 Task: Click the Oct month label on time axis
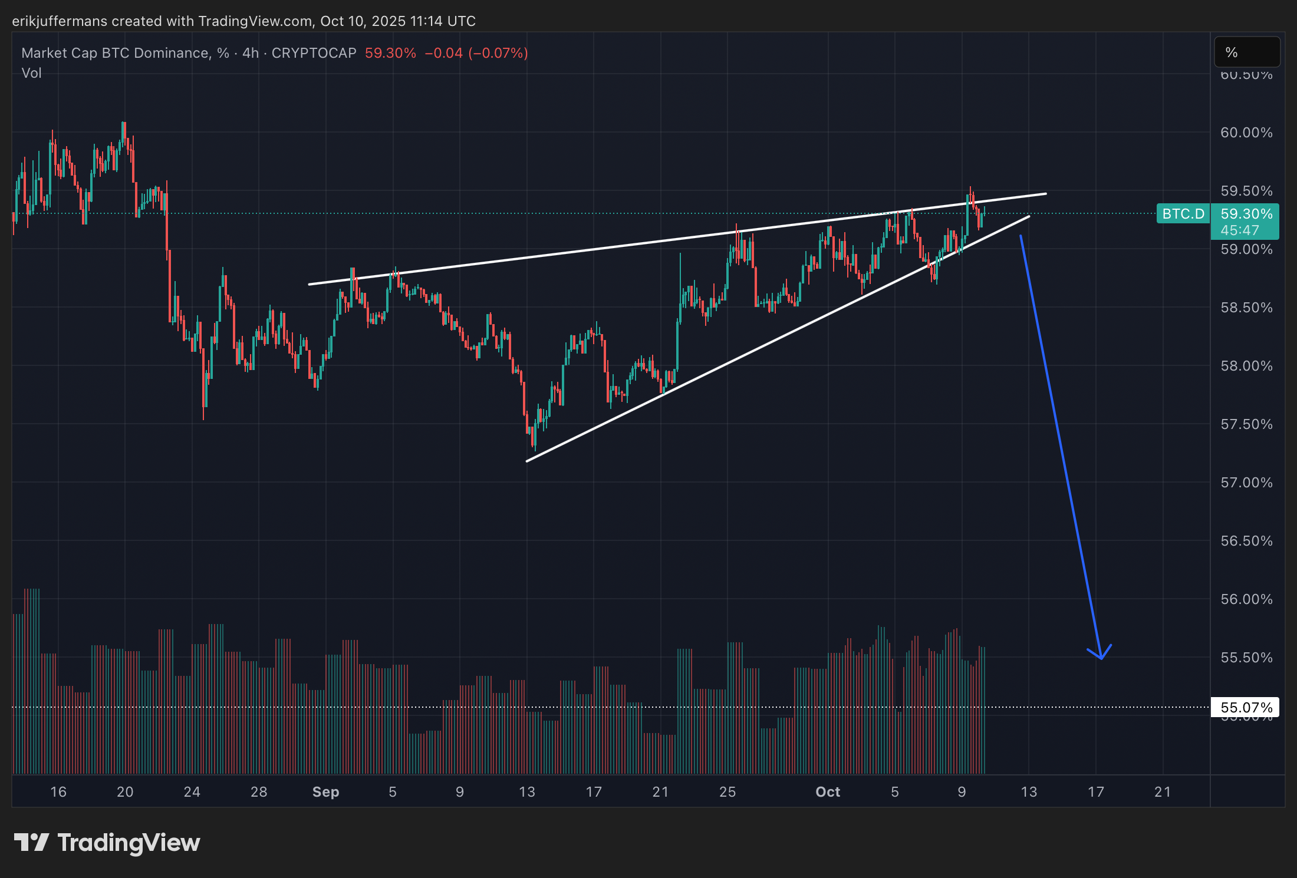pyautogui.click(x=827, y=792)
